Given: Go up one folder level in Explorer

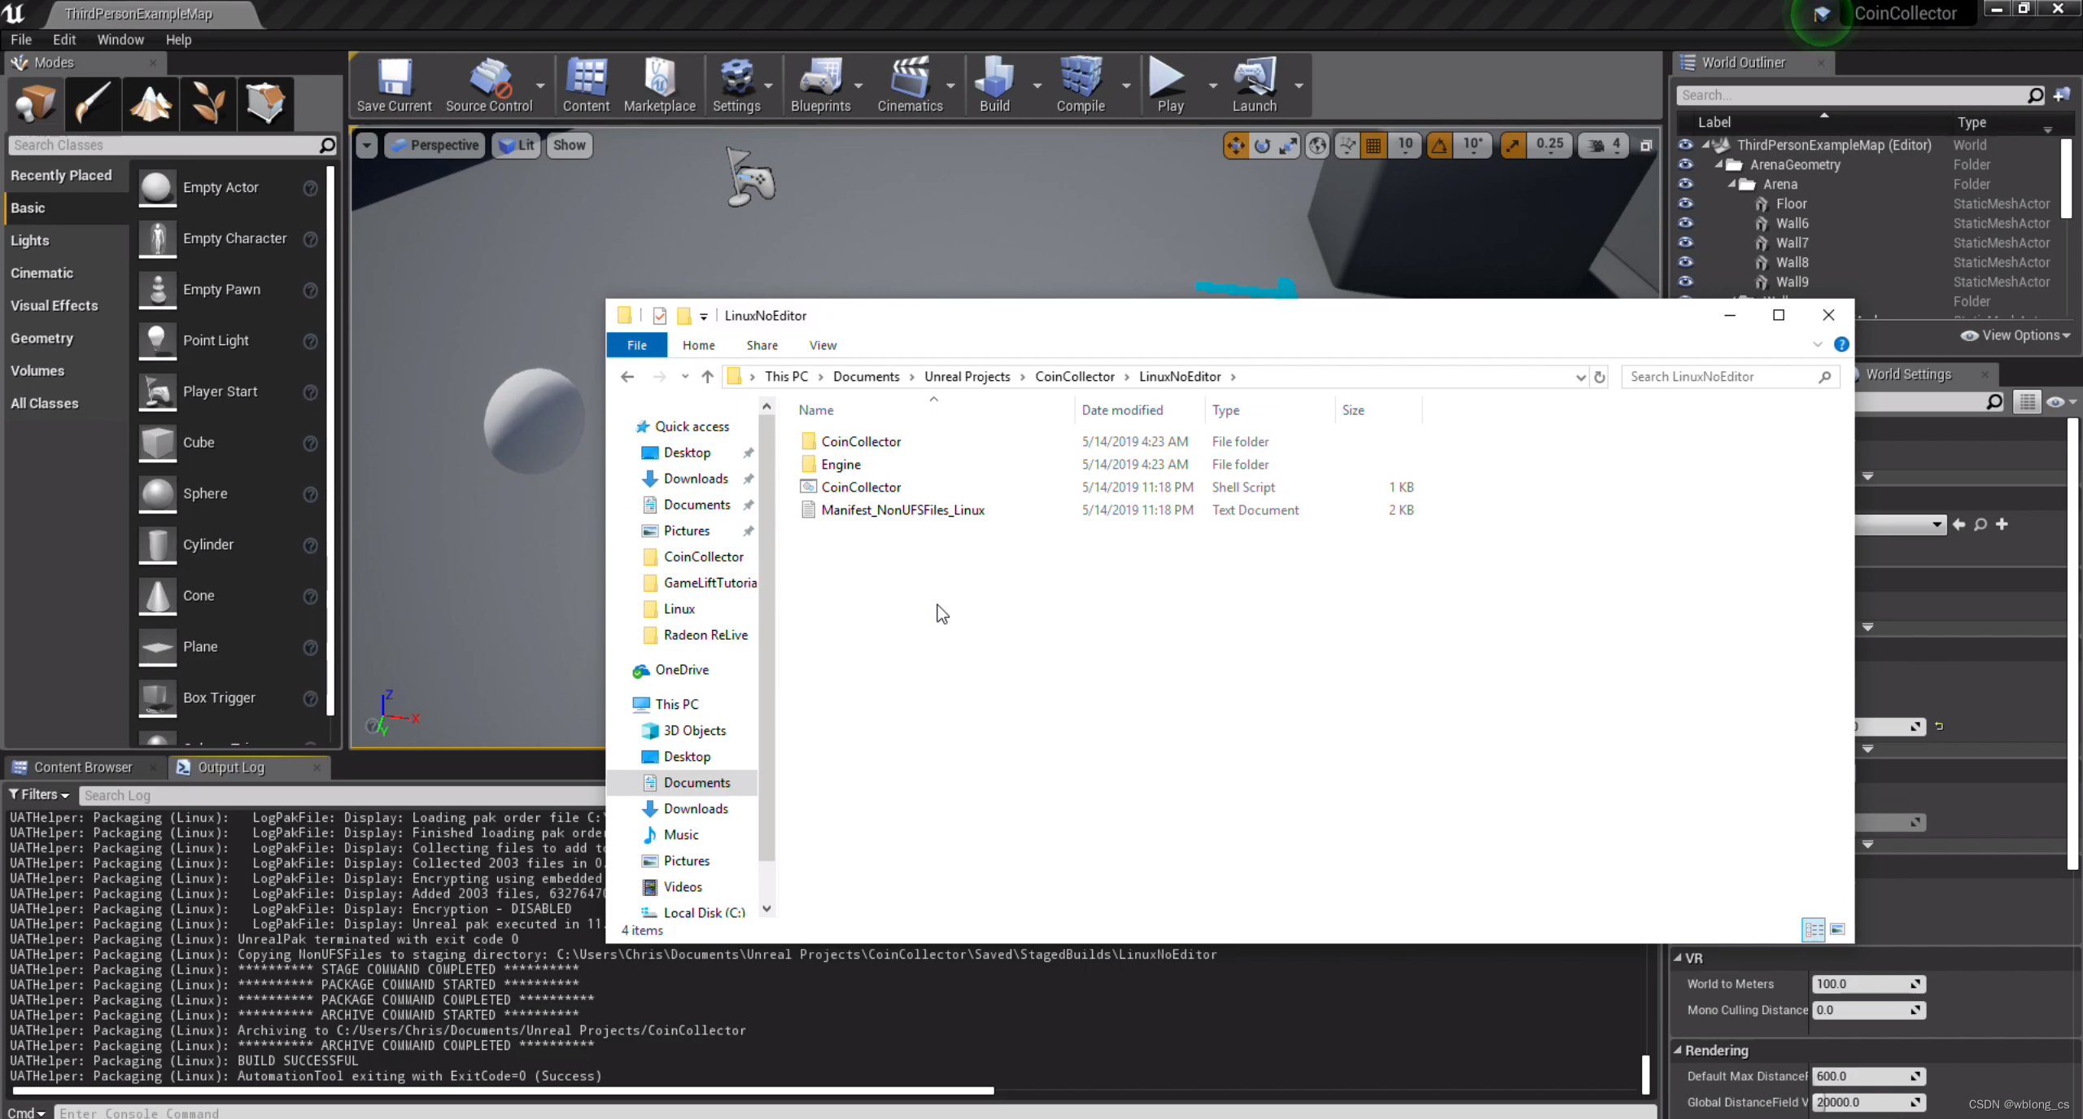Looking at the screenshot, I should [x=707, y=377].
